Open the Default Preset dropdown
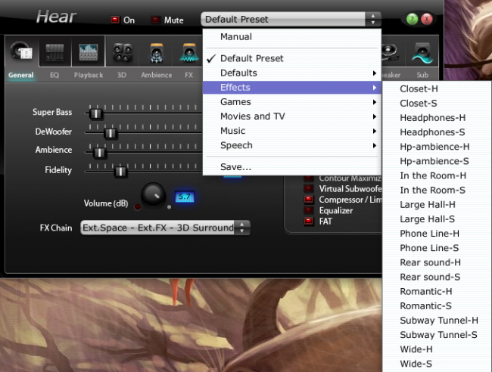 click(291, 20)
